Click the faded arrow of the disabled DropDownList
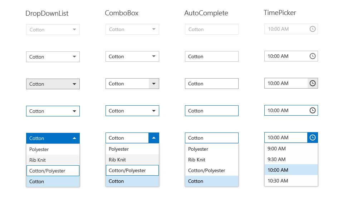347x200 pixels. click(x=74, y=30)
